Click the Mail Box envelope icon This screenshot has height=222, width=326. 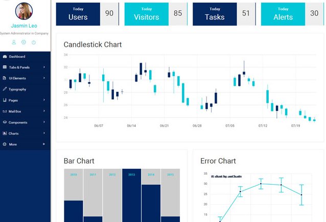click(5, 111)
